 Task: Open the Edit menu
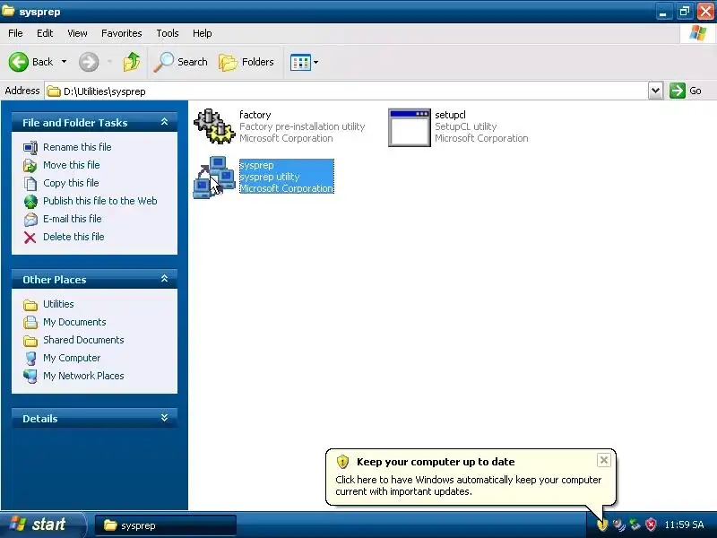click(45, 33)
